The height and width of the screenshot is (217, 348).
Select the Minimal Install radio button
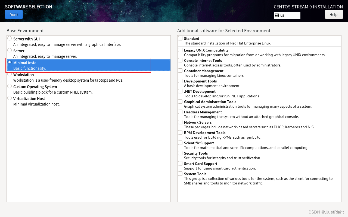(x=10, y=62)
